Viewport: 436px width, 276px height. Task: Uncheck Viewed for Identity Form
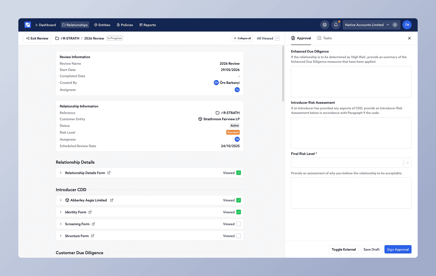click(x=239, y=212)
